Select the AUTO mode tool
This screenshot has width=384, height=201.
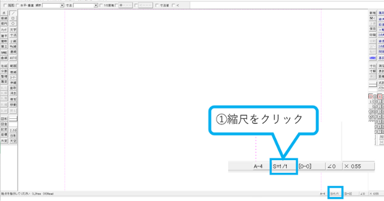pyautogui.click(x=13, y=58)
